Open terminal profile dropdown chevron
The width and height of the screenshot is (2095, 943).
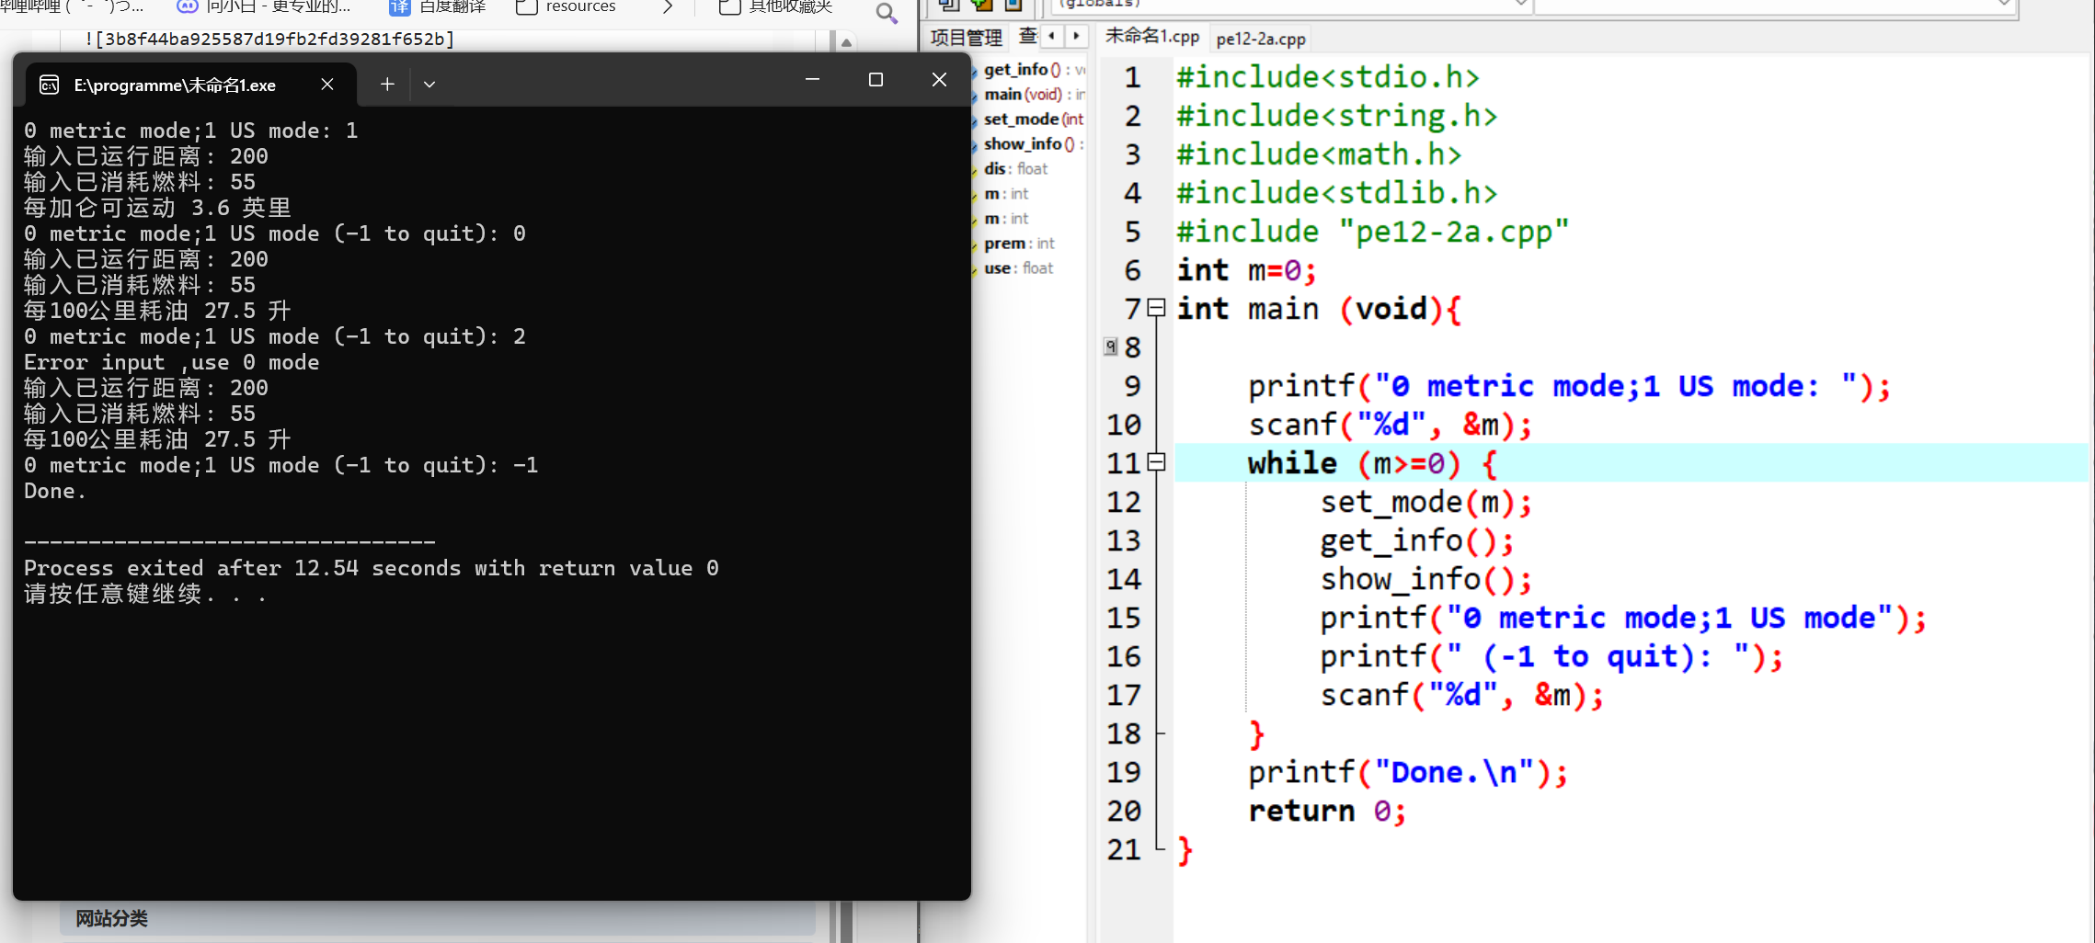tap(429, 85)
